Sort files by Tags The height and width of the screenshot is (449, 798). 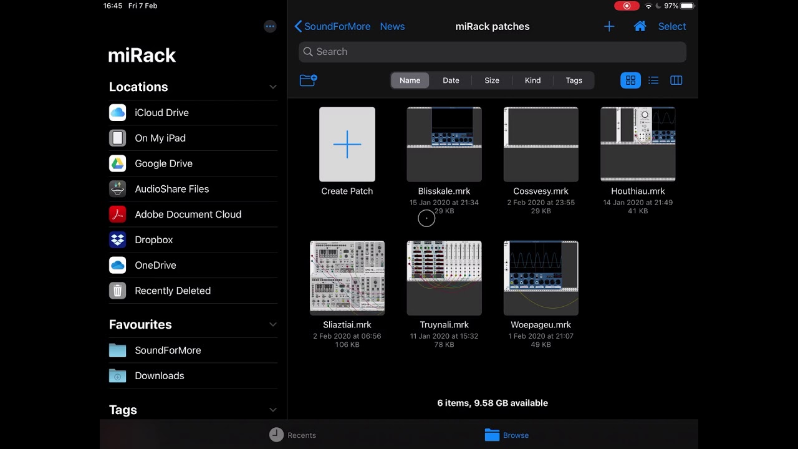(574, 80)
